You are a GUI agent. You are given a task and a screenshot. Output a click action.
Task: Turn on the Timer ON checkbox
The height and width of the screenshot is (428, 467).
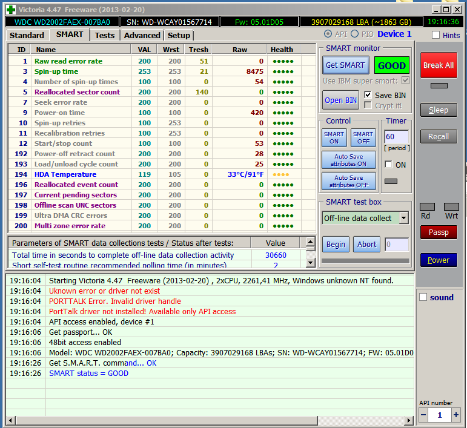[x=389, y=165]
